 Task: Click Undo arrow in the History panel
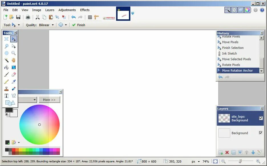point(221,77)
